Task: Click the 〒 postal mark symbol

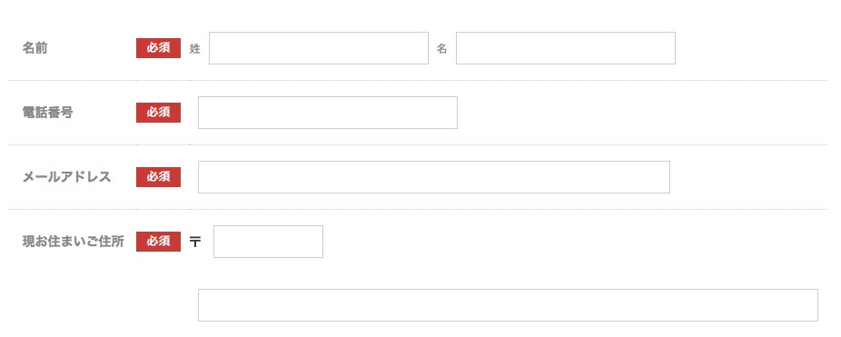Action: tap(195, 242)
